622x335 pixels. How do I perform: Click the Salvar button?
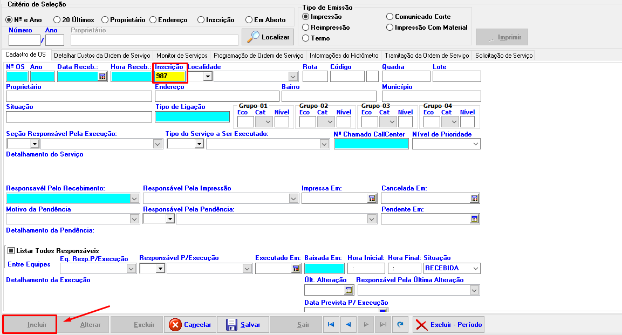click(x=243, y=325)
